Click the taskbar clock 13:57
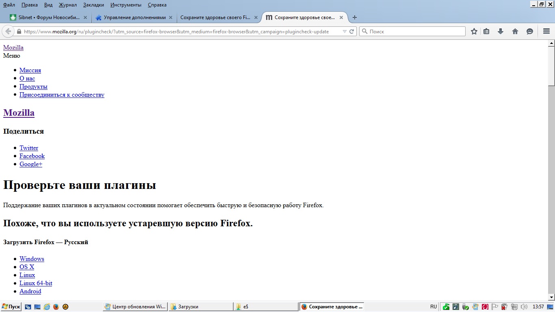 coord(538,307)
